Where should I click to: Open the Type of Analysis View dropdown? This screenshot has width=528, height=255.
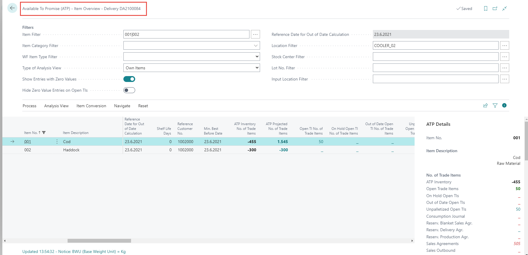pos(192,68)
